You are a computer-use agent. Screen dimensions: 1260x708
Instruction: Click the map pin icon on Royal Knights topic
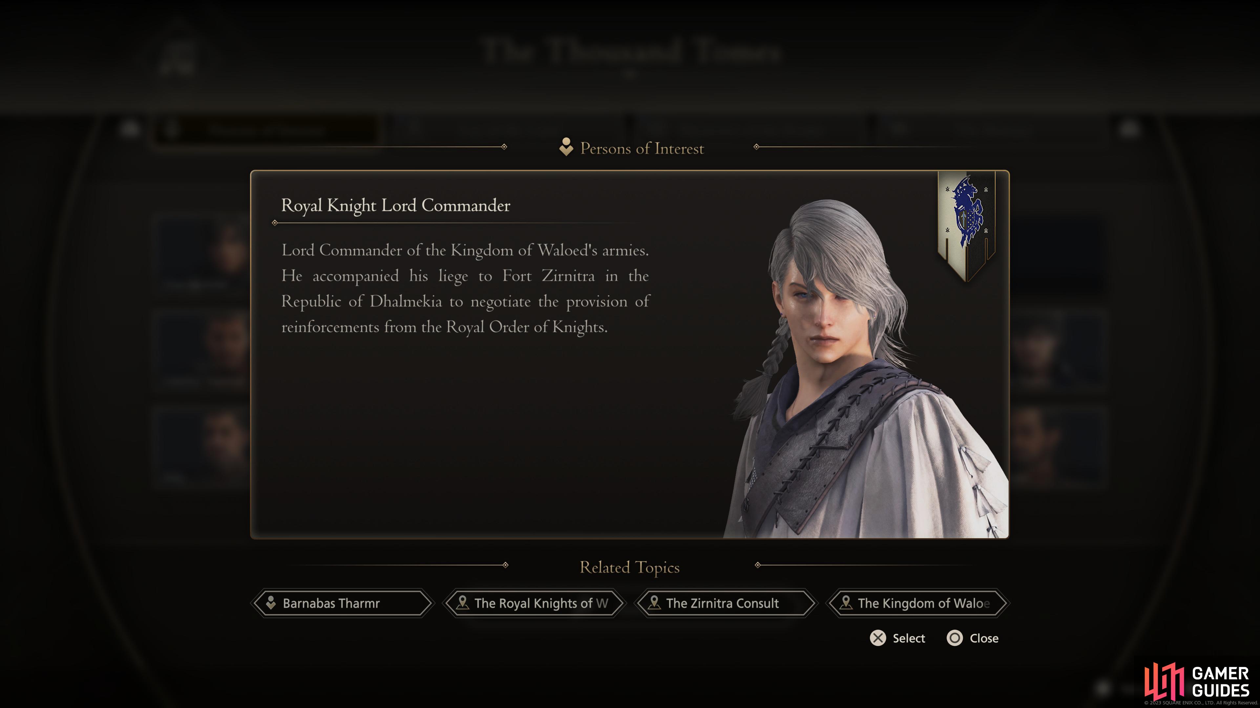click(462, 603)
